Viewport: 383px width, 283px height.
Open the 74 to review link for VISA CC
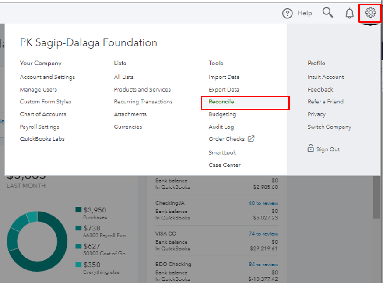263,234
